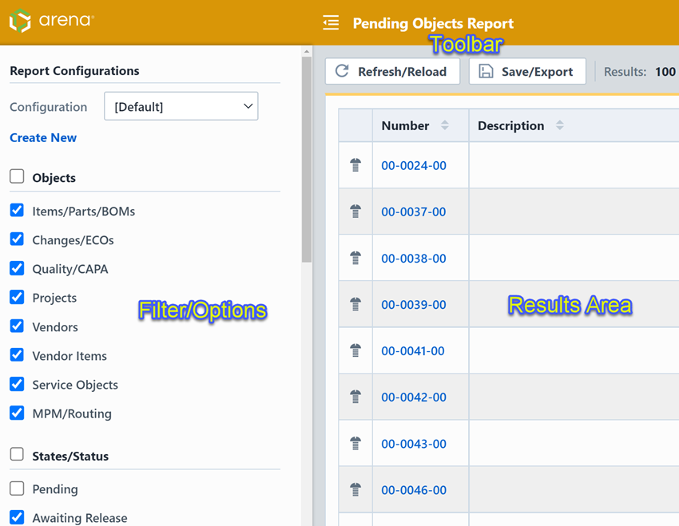Toggle the States/Status select-all checkbox
The height and width of the screenshot is (526, 679).
pos(17,455)
